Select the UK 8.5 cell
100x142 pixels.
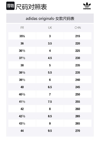50,116
